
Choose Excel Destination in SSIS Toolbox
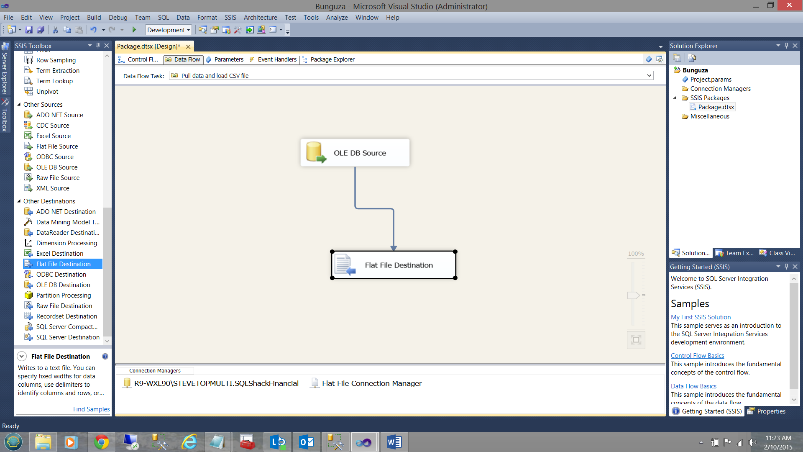click(59, 254)
